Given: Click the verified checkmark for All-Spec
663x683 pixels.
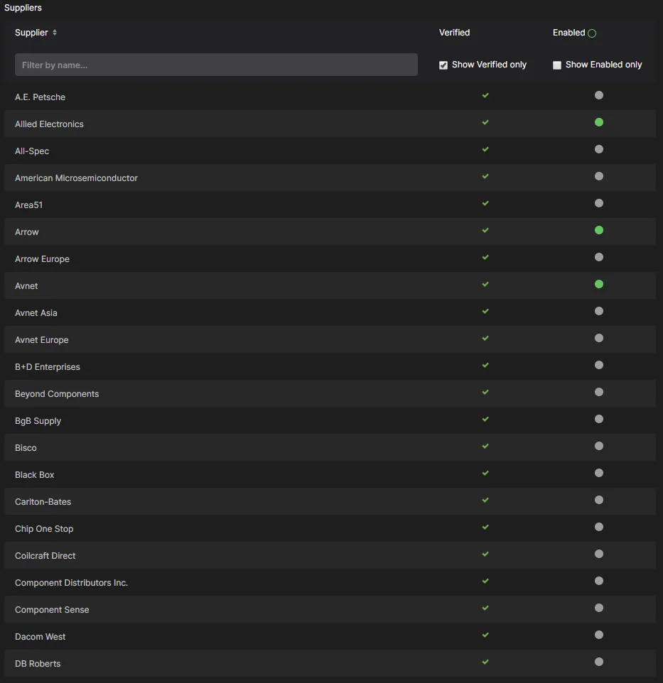Looking at the screenshot, I should (x=485, y=149).
